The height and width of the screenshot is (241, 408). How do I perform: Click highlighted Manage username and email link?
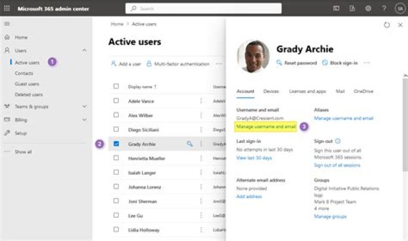click(266, 126)
